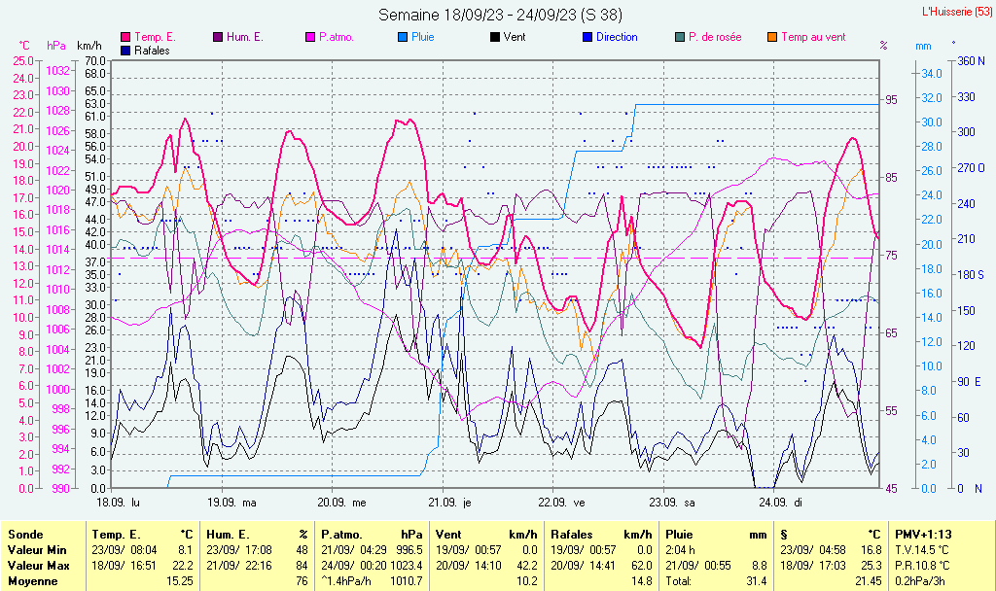The width and height of the screenshot is (996, 591).
Task: Select the 'Rafales' legend label
Action: click(x=152, y=51)
